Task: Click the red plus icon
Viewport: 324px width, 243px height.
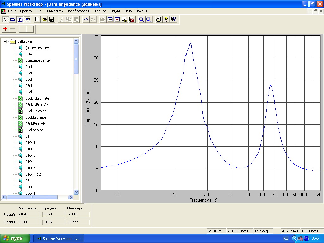Action: [5, 29]
